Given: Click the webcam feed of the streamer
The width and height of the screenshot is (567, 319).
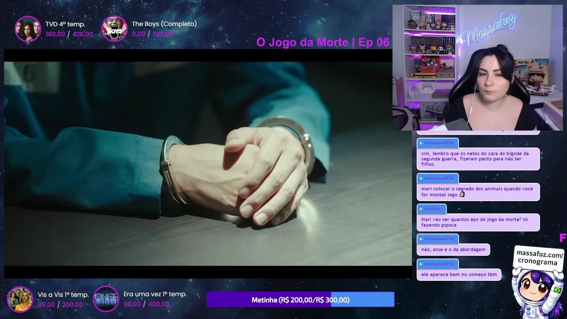Looking at the screenshot, I should tap(477, 68).
